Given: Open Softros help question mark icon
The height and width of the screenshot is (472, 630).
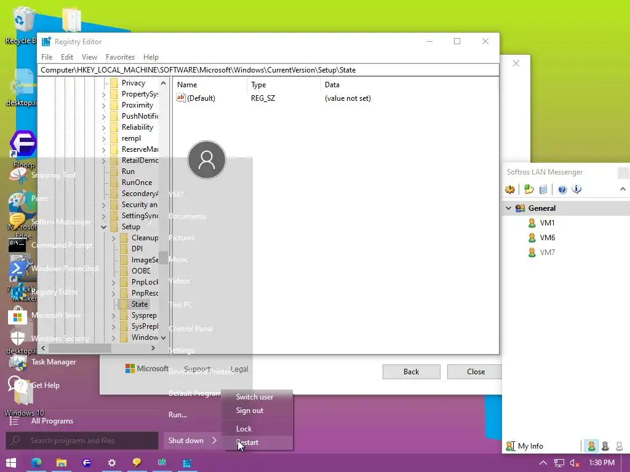Looking at the screenshot, I should coord(562,189).
